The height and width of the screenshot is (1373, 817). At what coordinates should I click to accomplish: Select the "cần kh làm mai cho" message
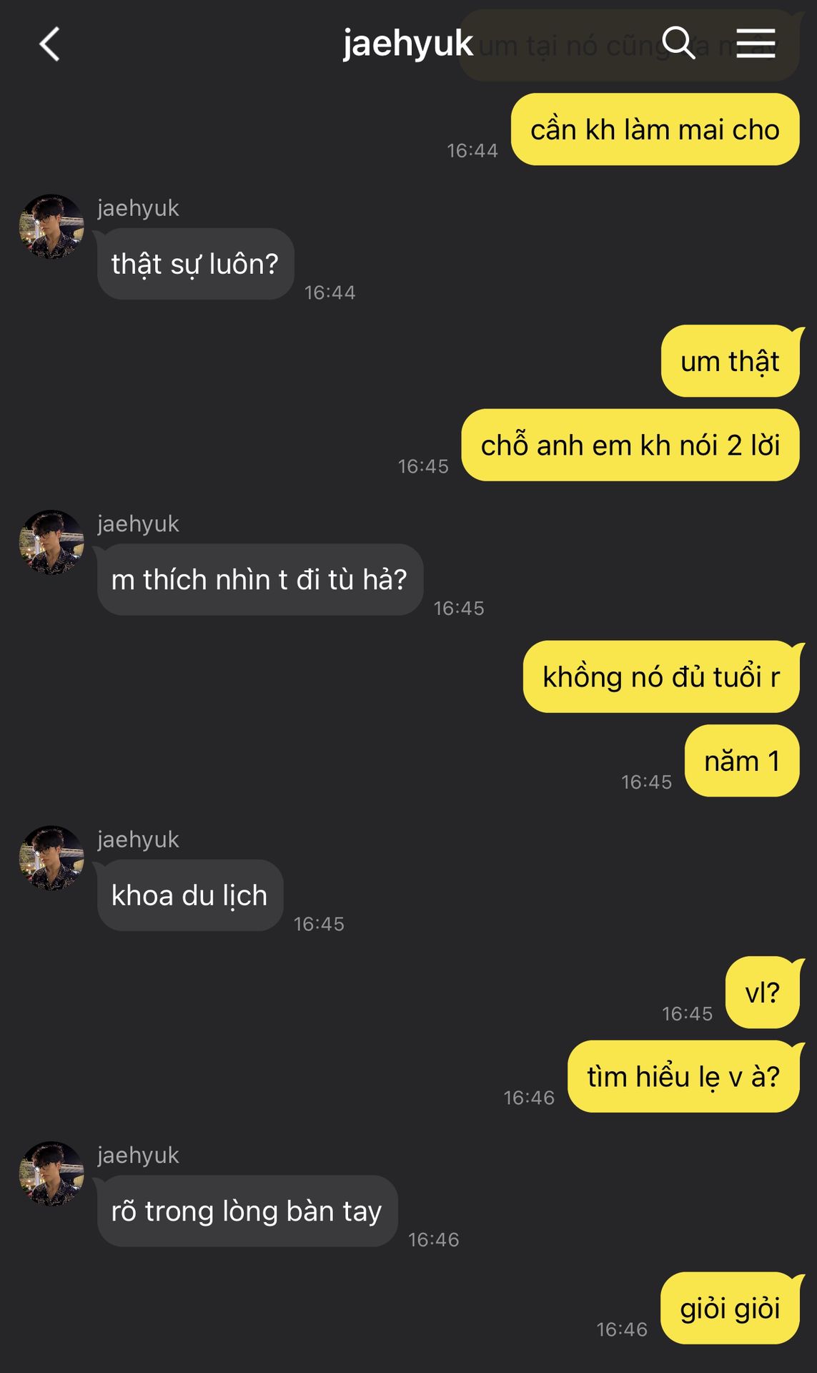[655, 129]
